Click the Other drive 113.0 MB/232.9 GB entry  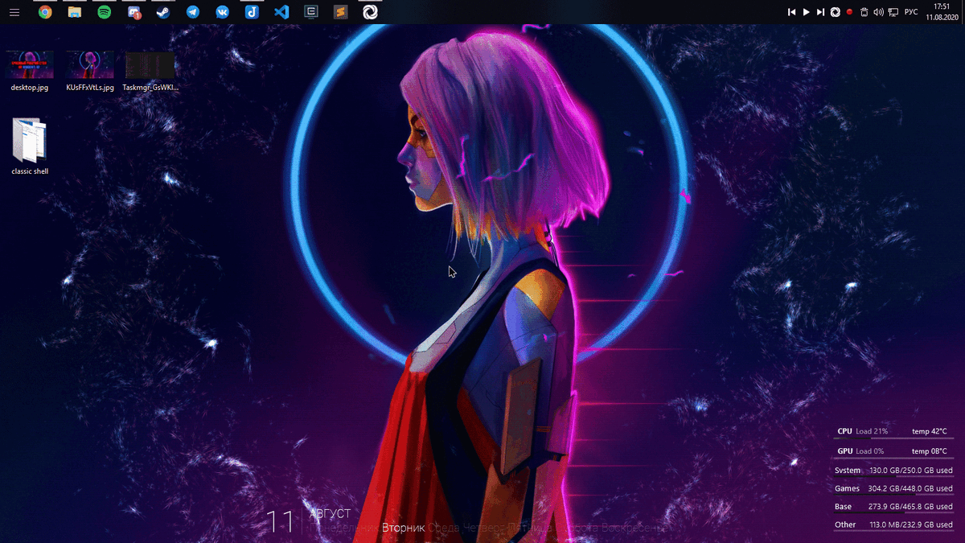[893, 524]
